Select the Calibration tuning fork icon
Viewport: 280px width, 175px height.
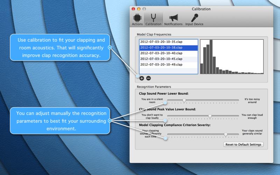[153, 20]
